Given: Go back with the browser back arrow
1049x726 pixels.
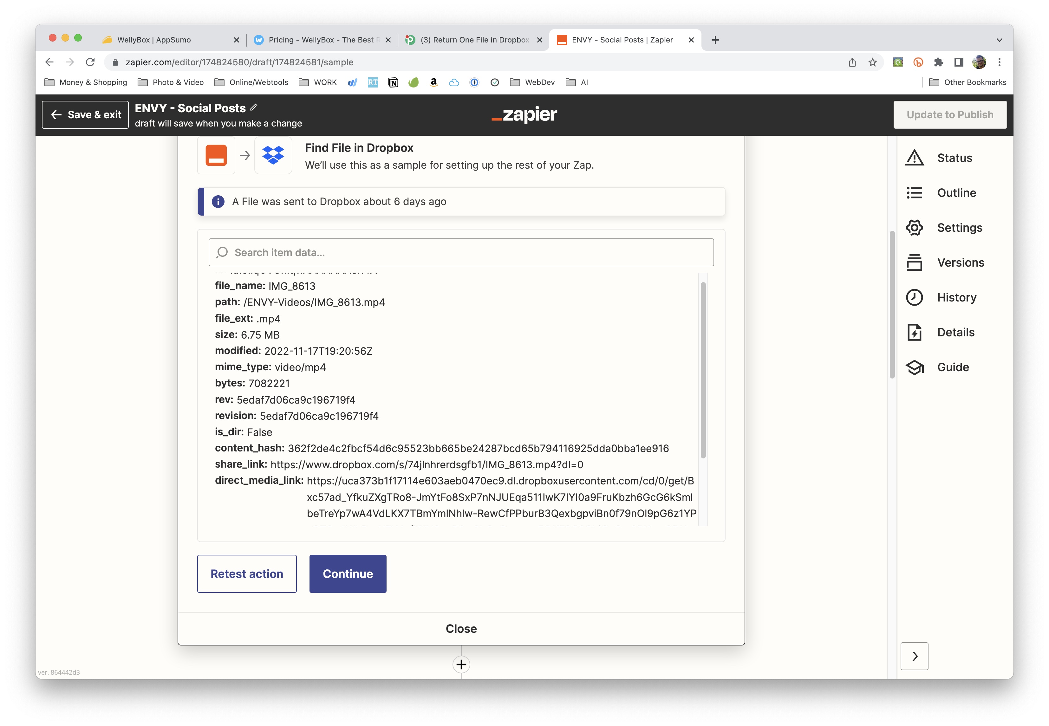Looking at the screenshot, I should [49, 62].
